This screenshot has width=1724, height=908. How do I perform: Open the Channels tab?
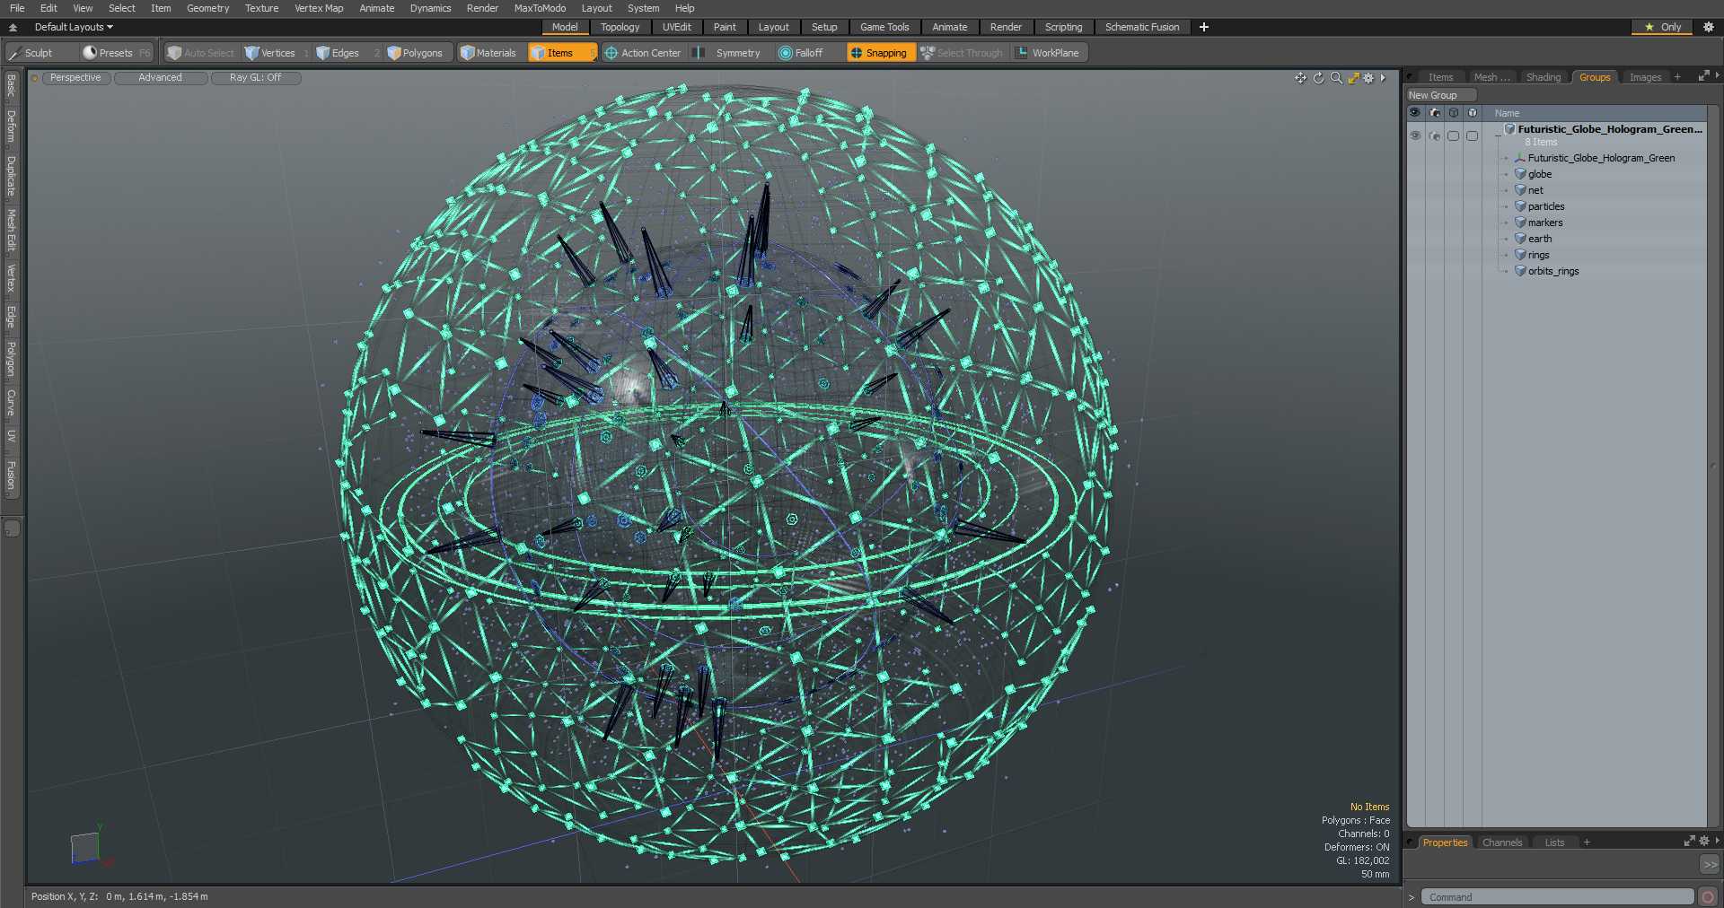click(x=1502, y=843)
